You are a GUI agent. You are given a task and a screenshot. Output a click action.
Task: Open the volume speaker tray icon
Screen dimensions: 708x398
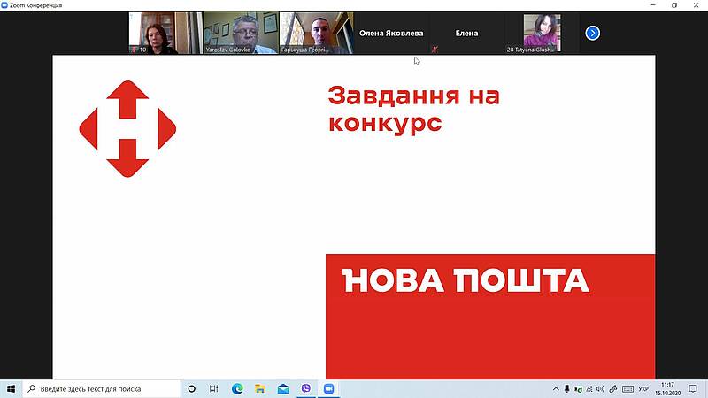pyautogui.click(x=600, y=388)
